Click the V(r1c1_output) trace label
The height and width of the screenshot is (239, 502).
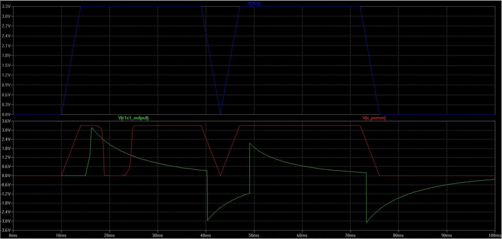pyautogui.click(x=133, y=118)
